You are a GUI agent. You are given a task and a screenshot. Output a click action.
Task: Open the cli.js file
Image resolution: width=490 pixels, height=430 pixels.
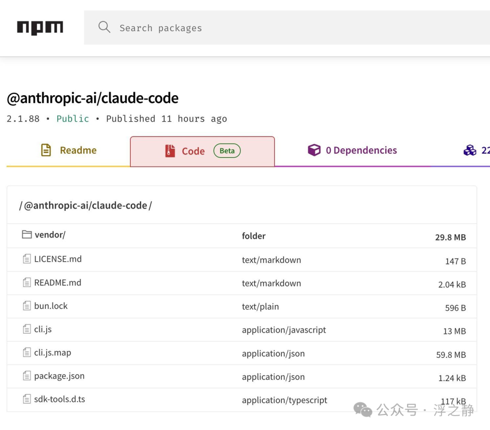[43, 329]
